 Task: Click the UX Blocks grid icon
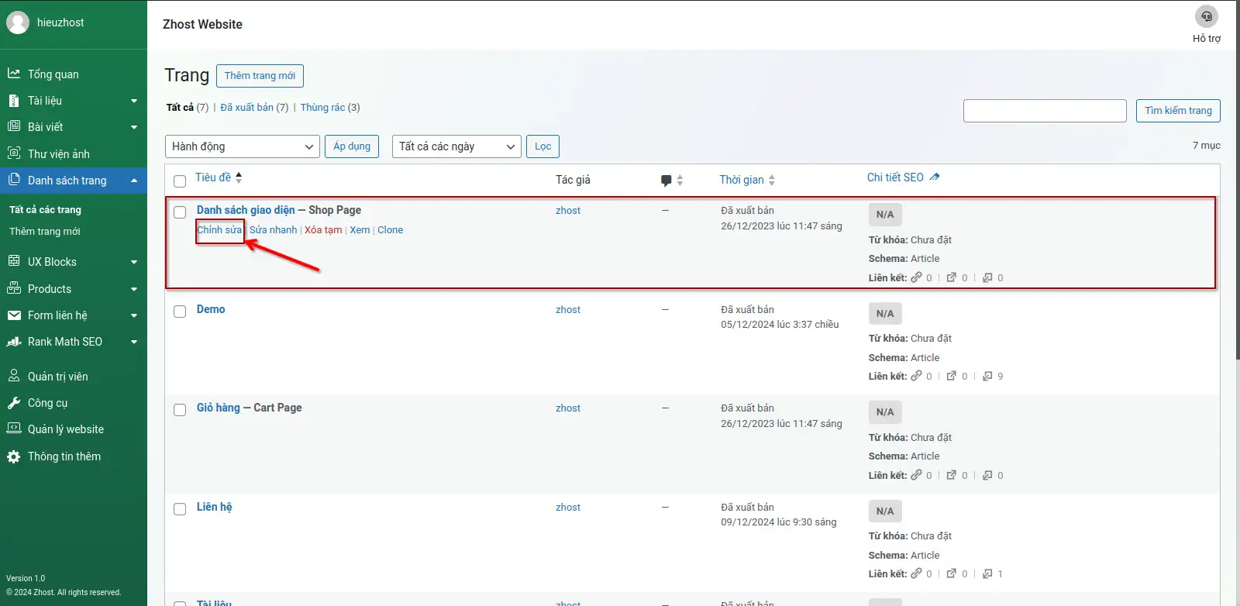[14, 261]
